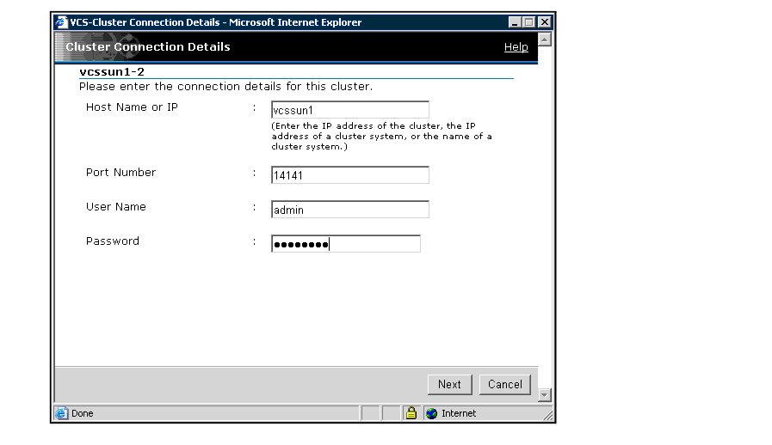Maximize the Internet Explorer window
The height and width of the screenshot is (445, 772).
(x=529, y=22)
